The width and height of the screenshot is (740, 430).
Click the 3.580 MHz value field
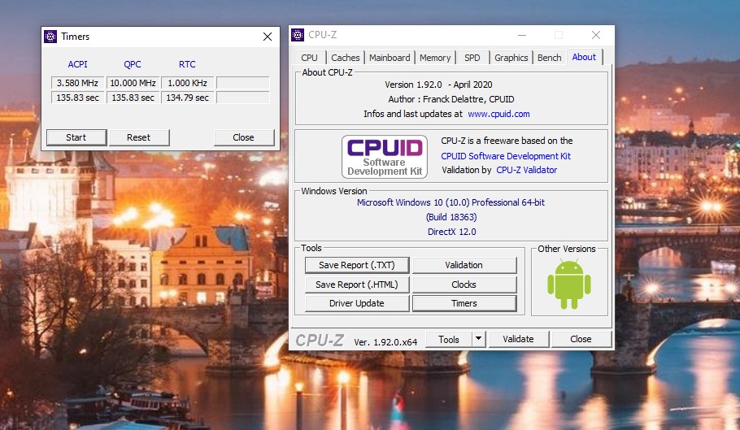[78, 83]
